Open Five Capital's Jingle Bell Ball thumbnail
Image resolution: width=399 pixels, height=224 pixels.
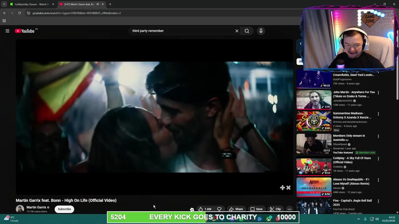pos(314,207)
